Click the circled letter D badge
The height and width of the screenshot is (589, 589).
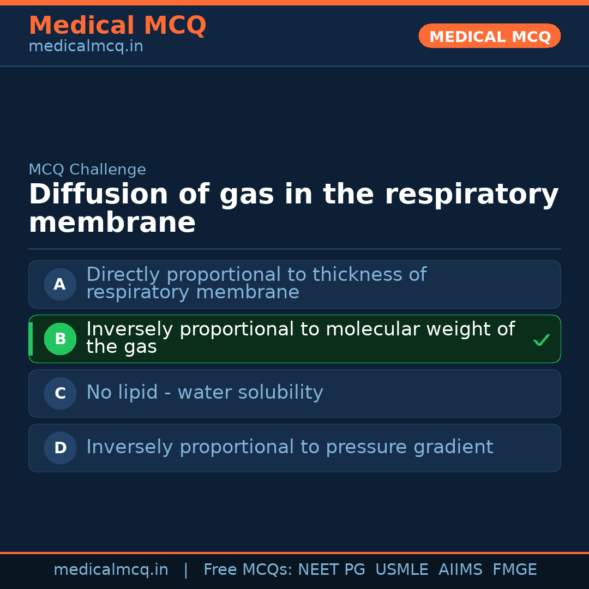(x=60, y=448)
